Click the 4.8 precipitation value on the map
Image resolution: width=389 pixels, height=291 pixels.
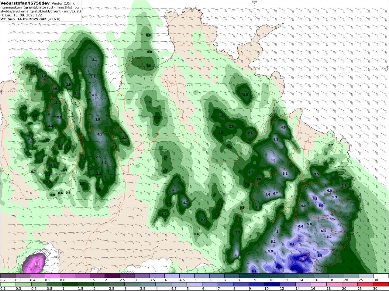[x=94, y=95]
